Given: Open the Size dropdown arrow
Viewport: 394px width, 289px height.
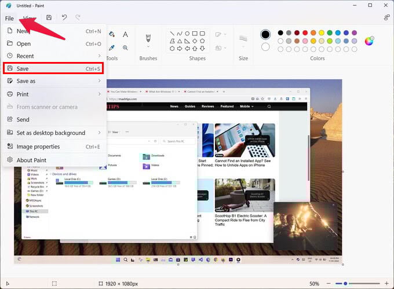Looking at the screenshot, I should tap(243, 47).
